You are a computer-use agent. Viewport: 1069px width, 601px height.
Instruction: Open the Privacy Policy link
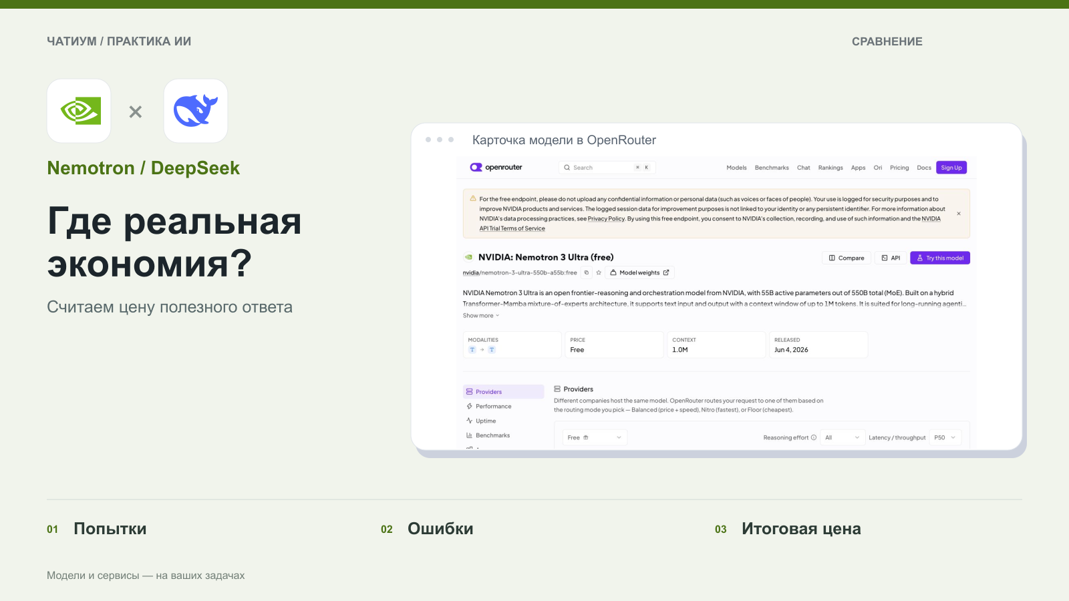coord(606,219)
